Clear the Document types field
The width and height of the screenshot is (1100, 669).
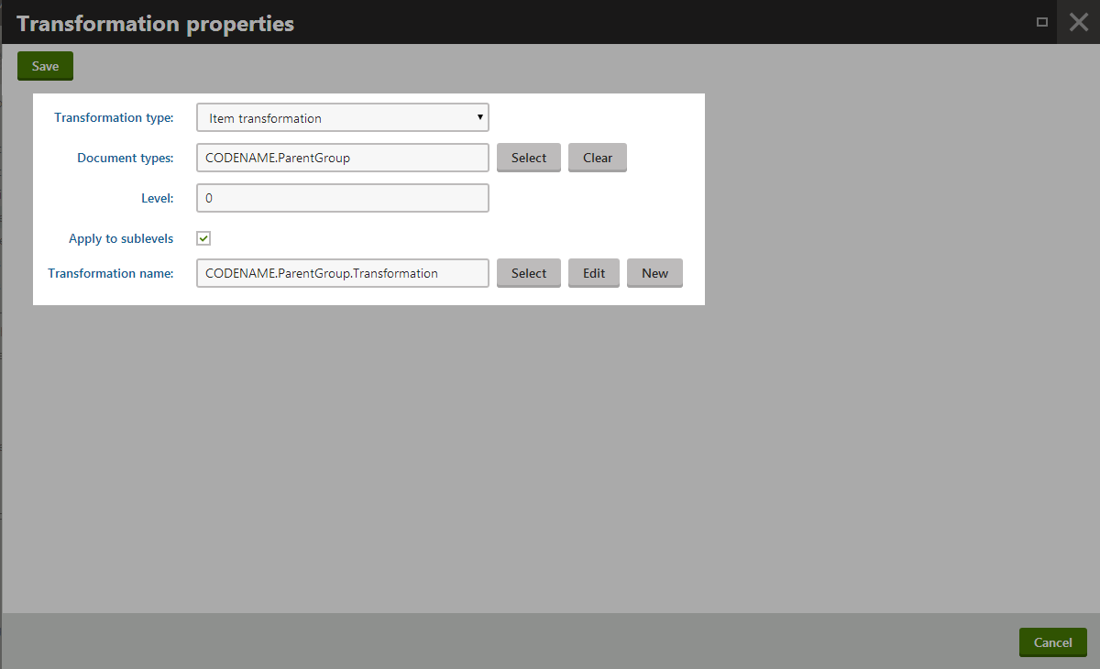[x=598, y=158]
